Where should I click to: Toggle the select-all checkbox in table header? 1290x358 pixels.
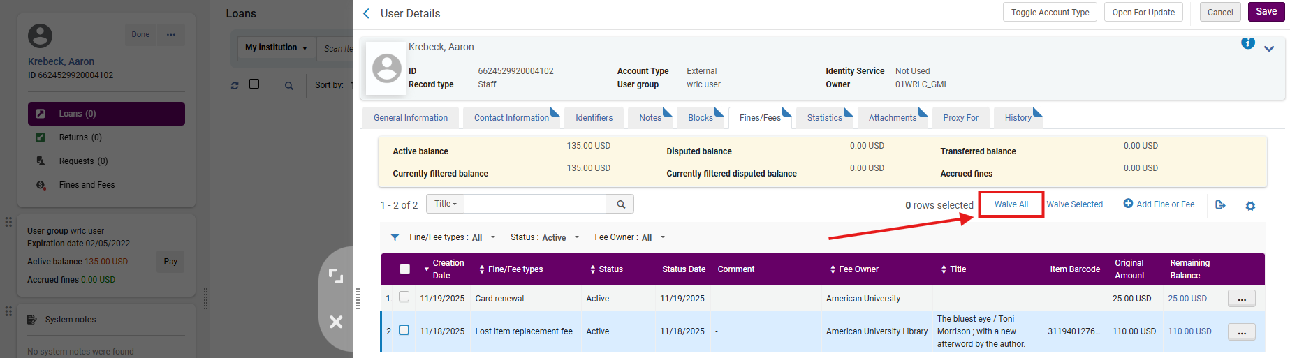point(404,269)
